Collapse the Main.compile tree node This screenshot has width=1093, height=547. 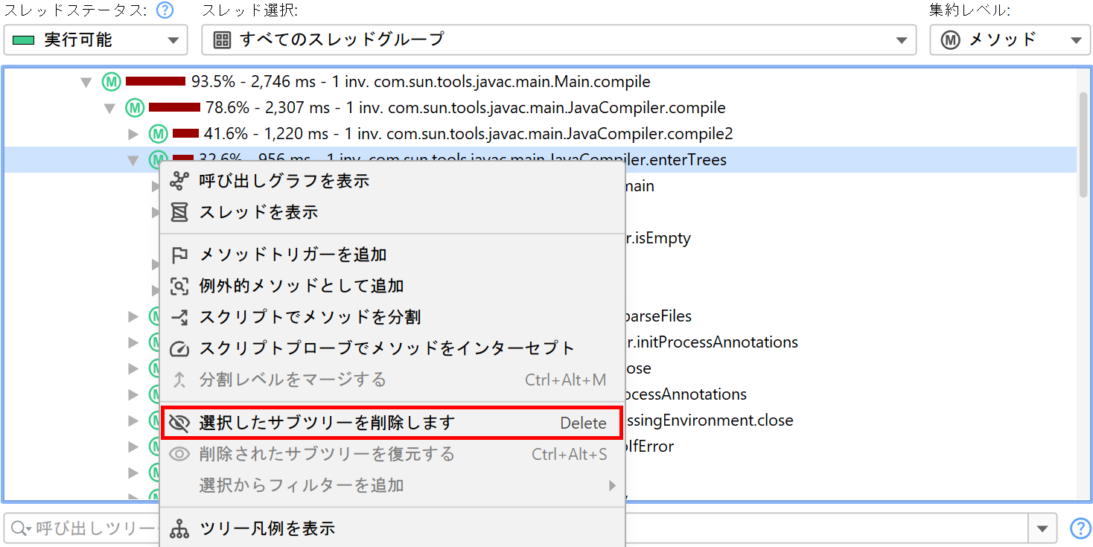[x=86, y=82]
